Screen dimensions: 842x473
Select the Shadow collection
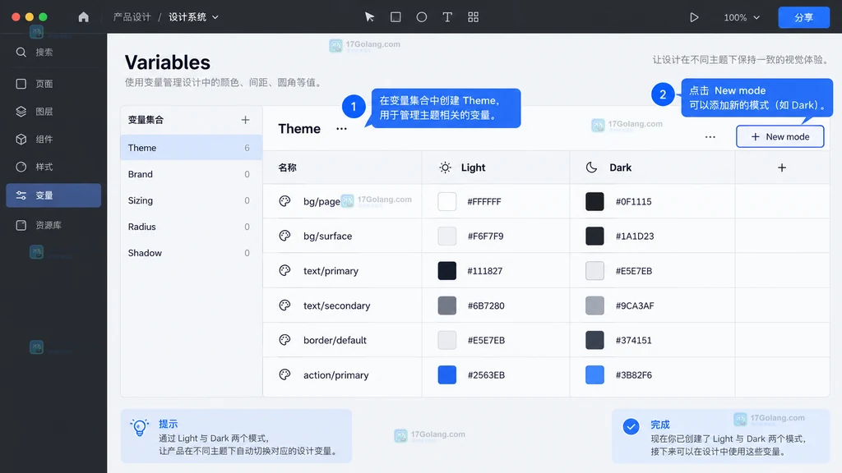(191, 253)
